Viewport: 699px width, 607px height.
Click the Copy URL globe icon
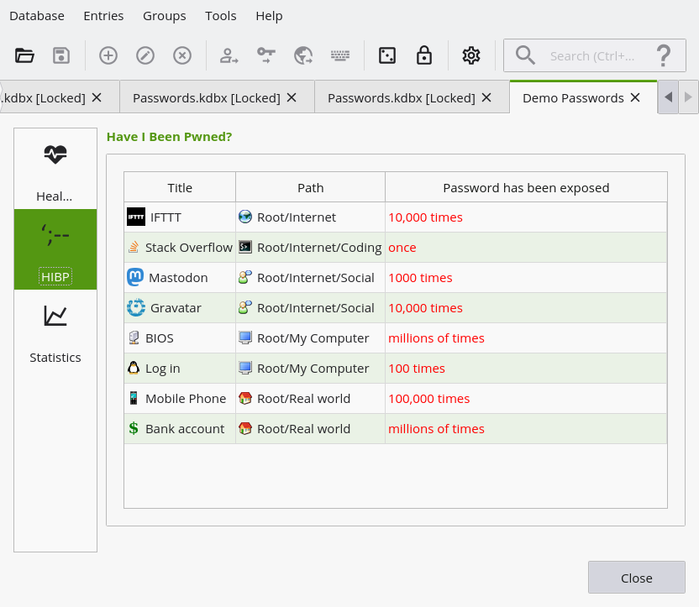click(303, 55)
